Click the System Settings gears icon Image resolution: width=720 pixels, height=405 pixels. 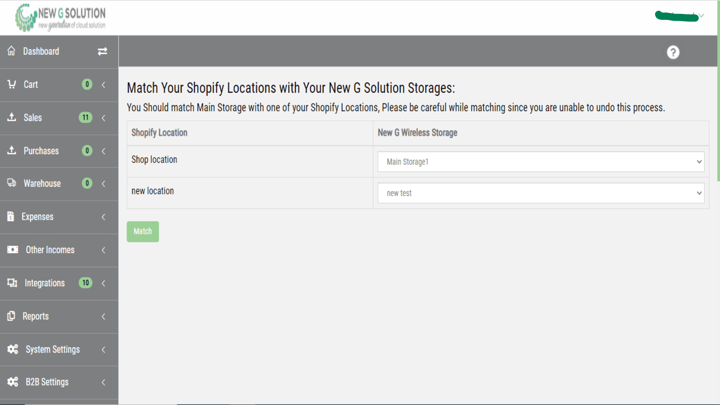coord(13,349)
